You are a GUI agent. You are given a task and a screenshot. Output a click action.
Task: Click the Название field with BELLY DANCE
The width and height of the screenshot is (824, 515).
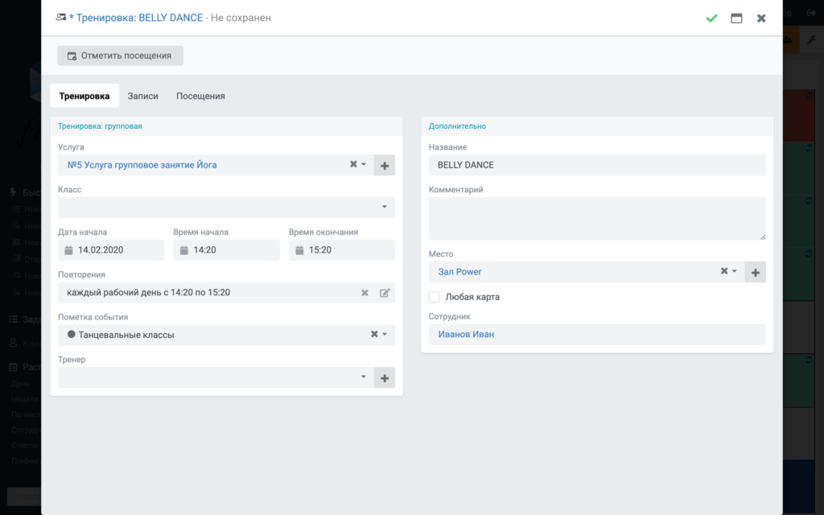[597, 165]
